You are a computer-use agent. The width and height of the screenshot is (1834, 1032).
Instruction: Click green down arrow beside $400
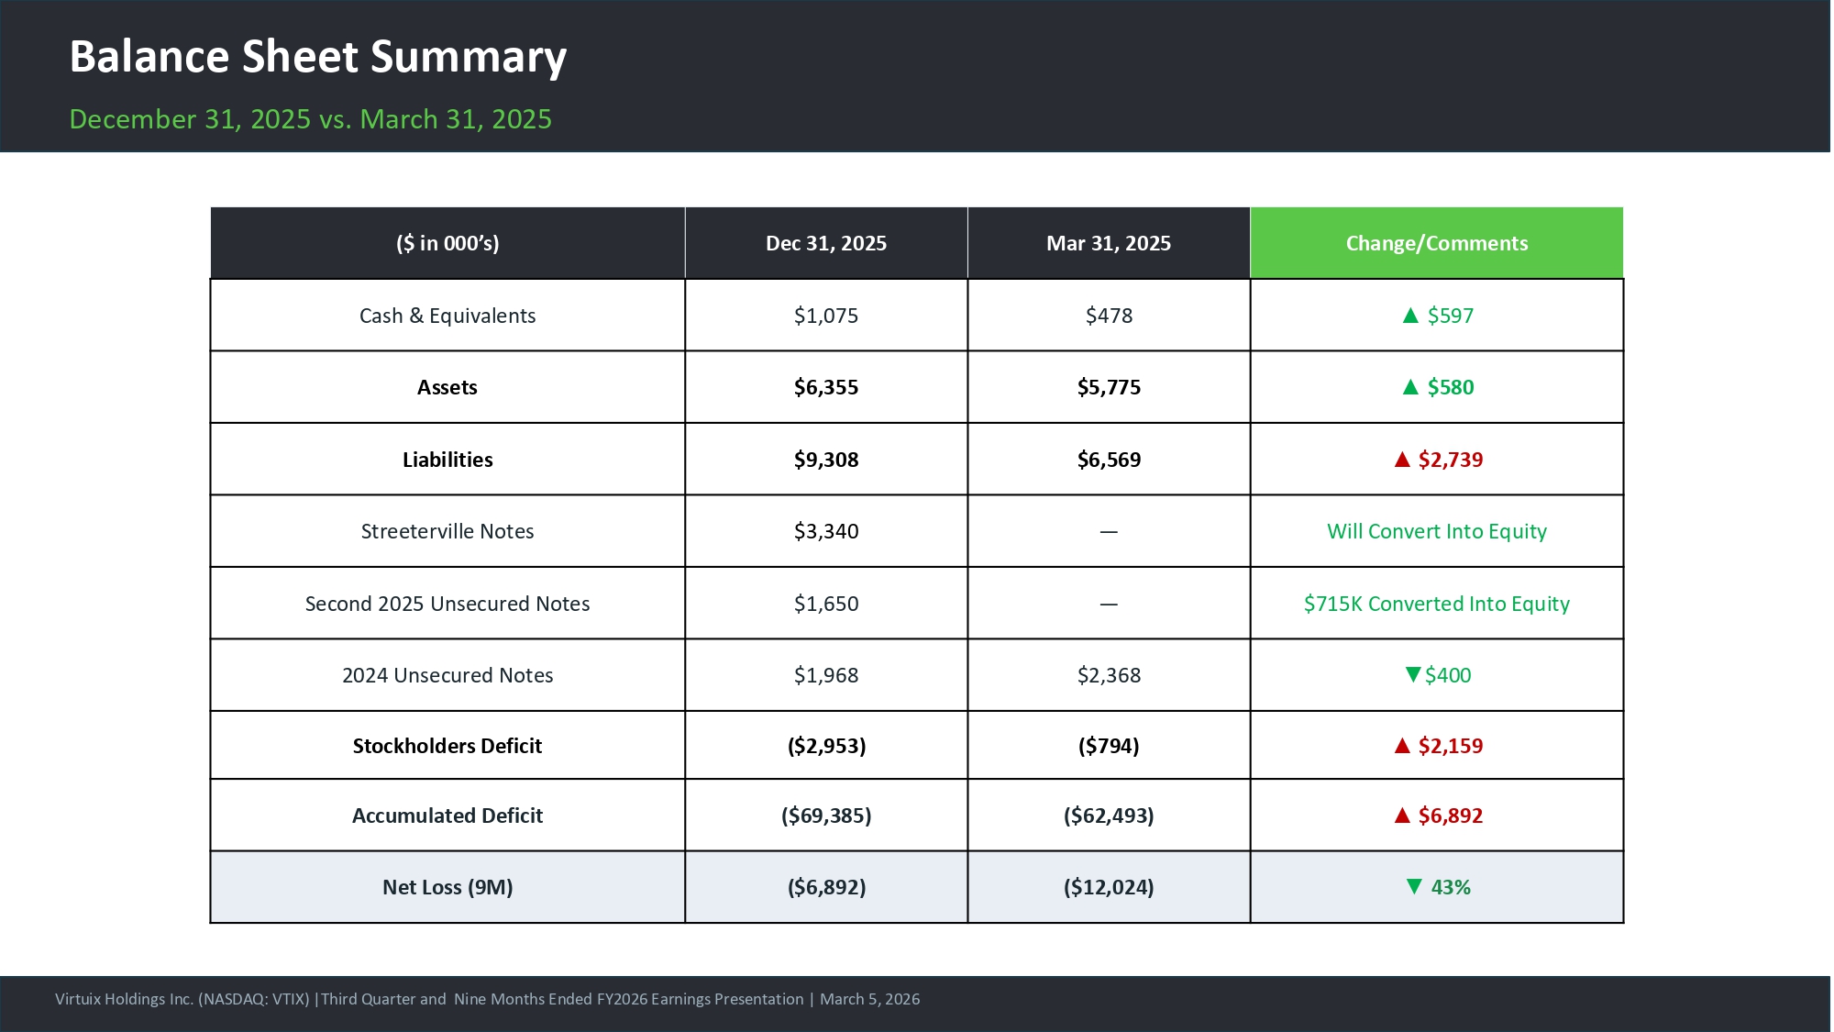point(1413,675)
